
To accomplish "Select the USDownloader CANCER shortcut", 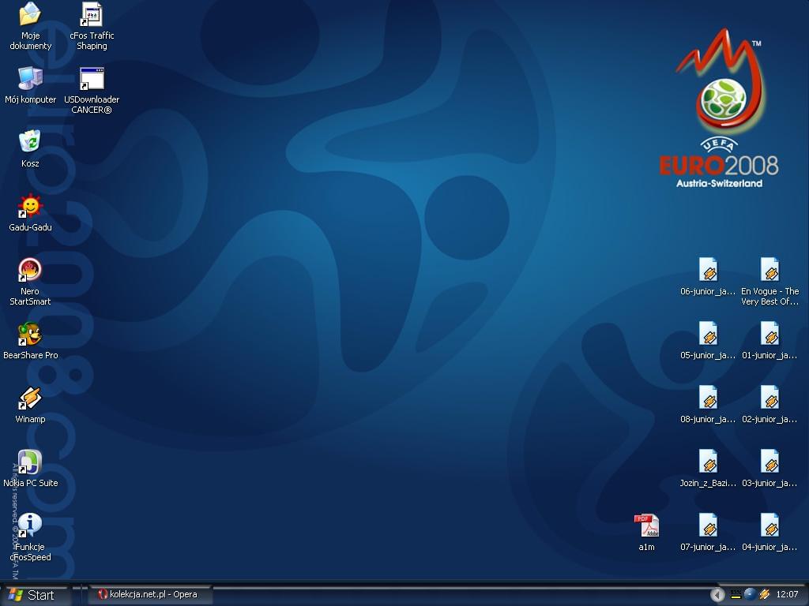I will point(92,80).
